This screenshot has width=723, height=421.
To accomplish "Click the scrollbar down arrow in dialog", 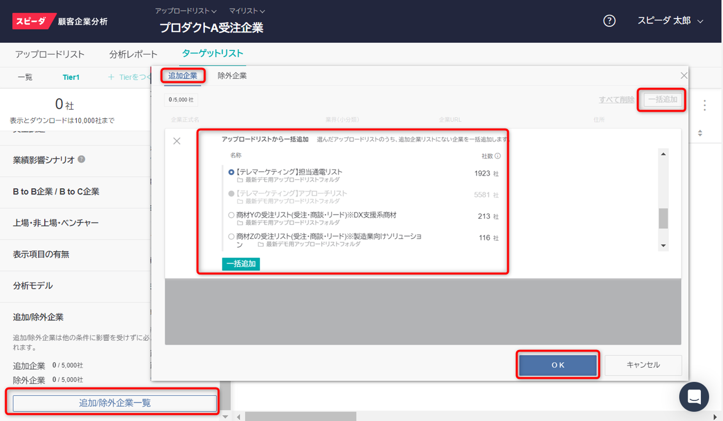I will coord(663,246).
